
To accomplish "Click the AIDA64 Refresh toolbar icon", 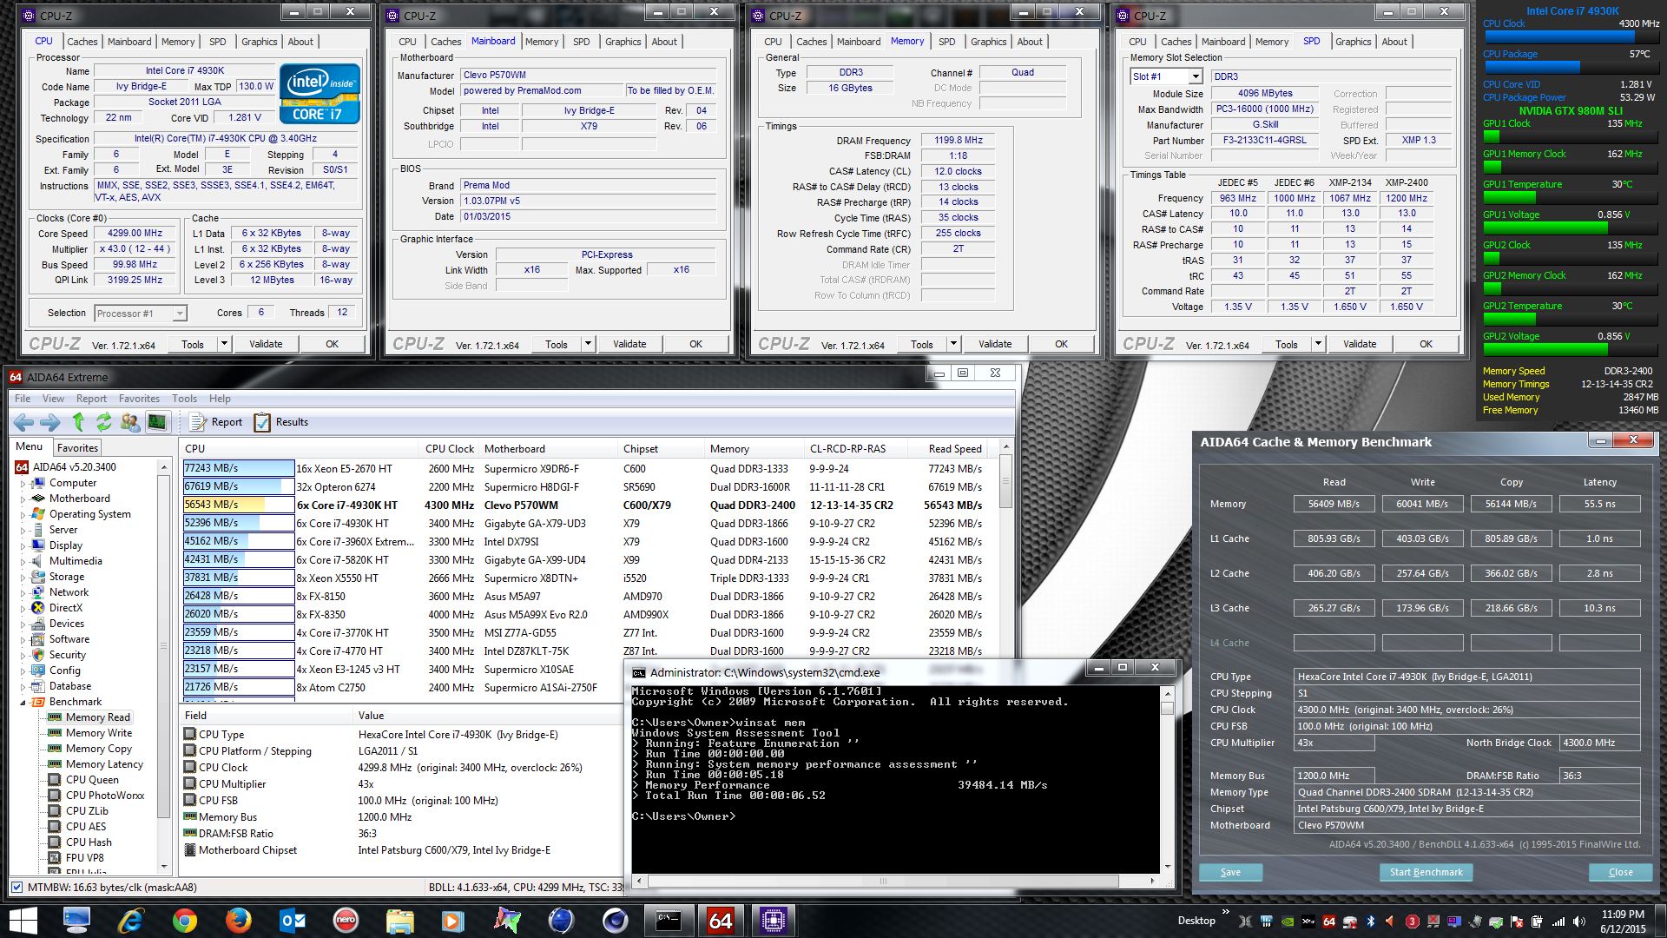I will click(x=104, y=422).
